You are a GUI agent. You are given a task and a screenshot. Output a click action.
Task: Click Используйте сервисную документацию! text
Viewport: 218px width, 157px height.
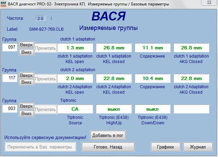pos(45,138)
